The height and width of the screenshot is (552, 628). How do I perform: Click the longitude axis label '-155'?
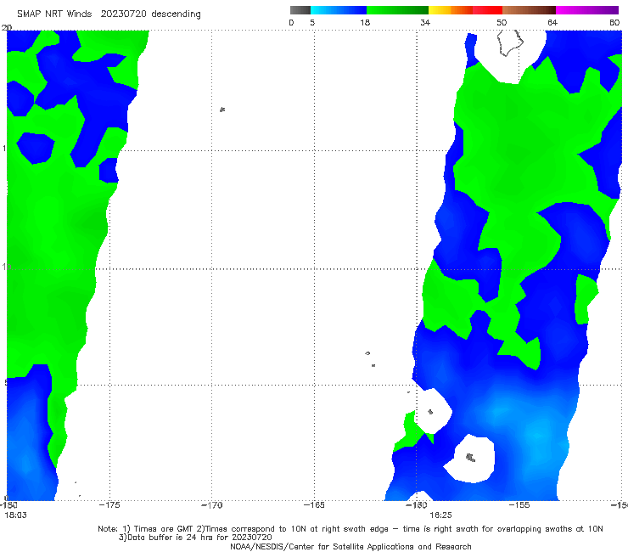(x=519, y=505)
